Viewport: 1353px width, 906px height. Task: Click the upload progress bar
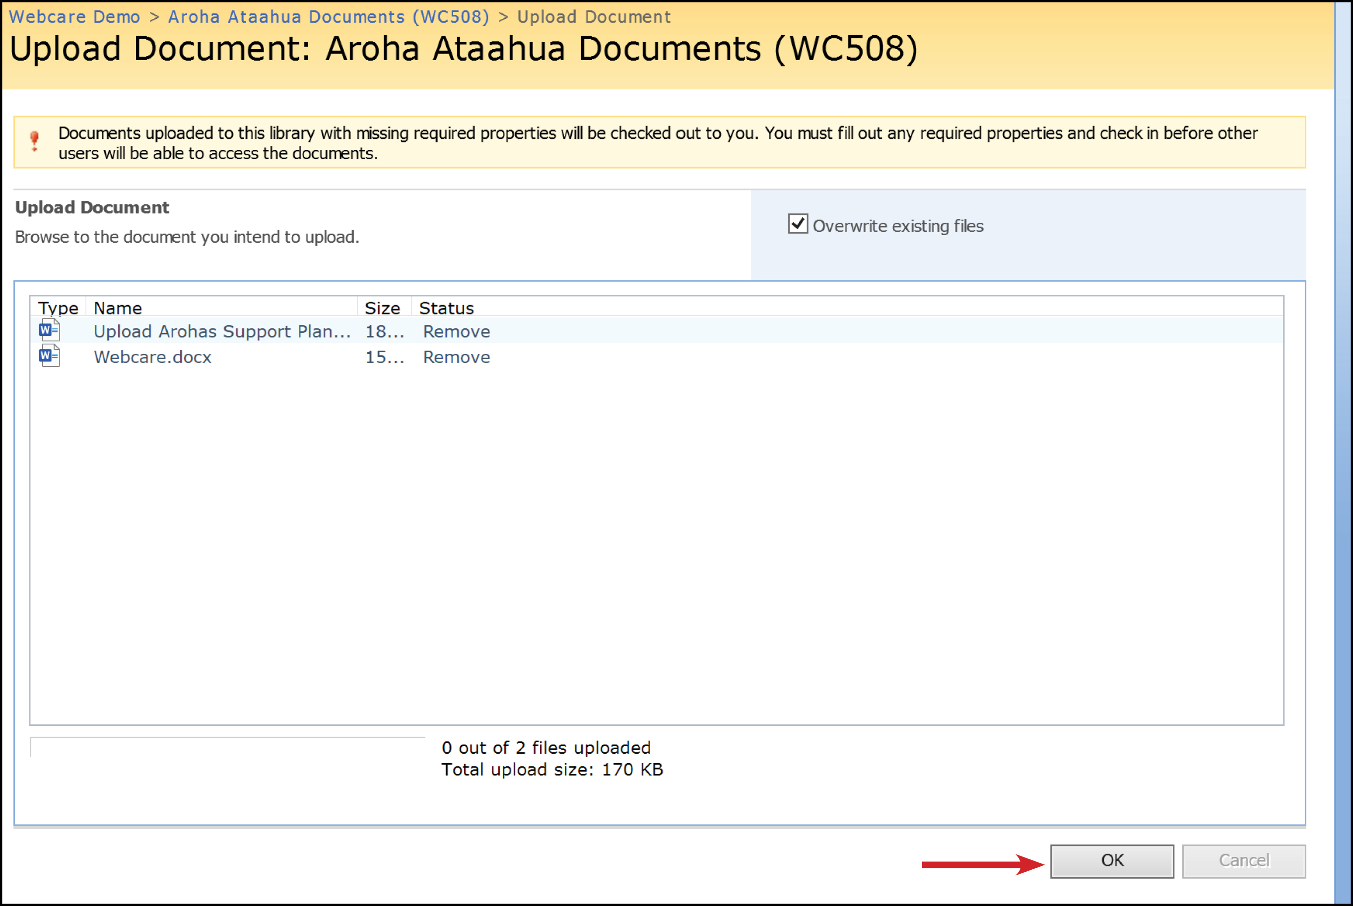click(x=228, y=747)
